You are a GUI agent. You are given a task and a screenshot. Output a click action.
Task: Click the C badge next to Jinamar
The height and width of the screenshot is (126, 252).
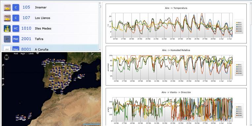(16, 7)
